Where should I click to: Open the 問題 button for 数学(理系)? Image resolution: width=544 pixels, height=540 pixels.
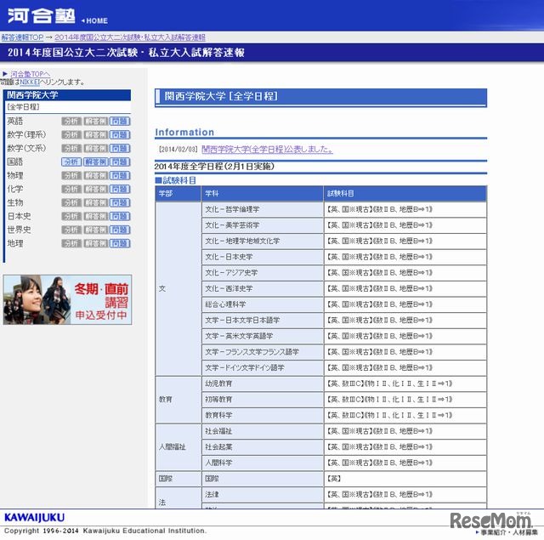coord(120,134)
